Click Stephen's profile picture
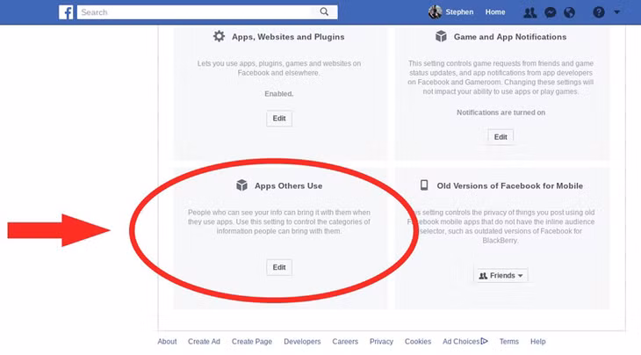 tap(435, 12)
